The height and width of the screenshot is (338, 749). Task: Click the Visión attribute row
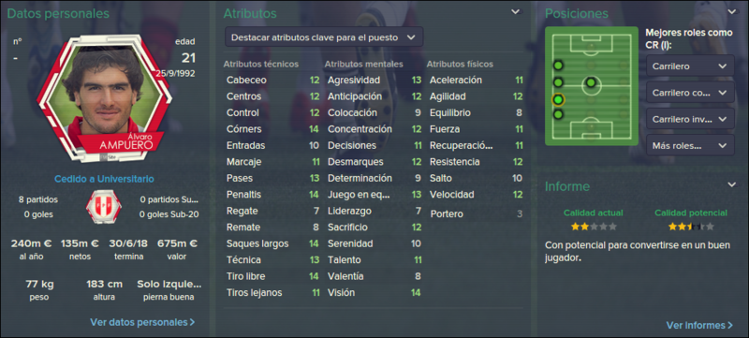(x=372, y=293)
